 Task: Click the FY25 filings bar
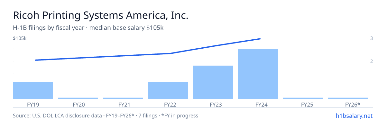(303, 98)
